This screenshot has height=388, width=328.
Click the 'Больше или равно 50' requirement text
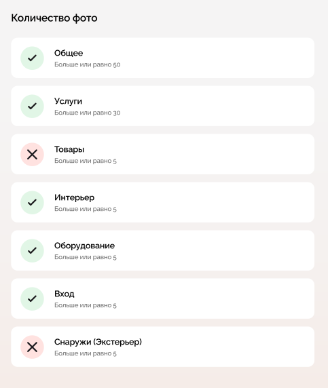click(88, 64)
